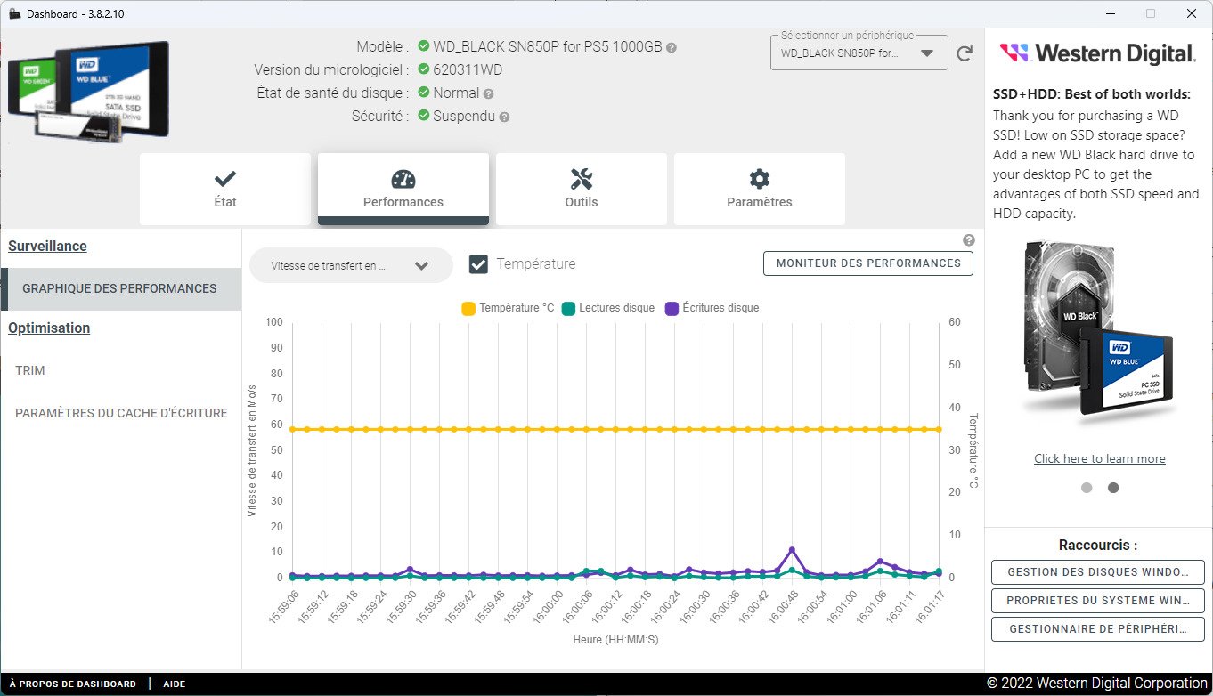1213x696 pixels.
Task: Open Propriétés du système Windows shortcut
Action: click(1098, 601)
